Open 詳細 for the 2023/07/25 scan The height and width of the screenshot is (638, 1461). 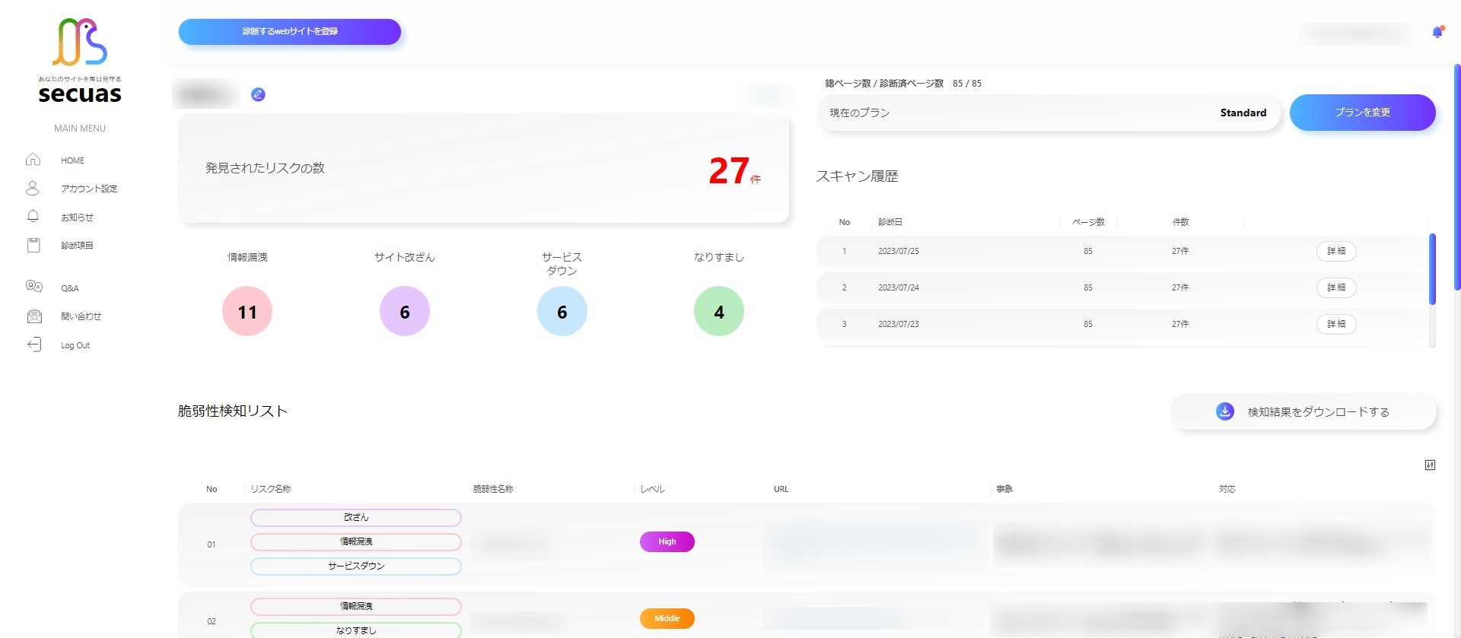(1336, 251)
